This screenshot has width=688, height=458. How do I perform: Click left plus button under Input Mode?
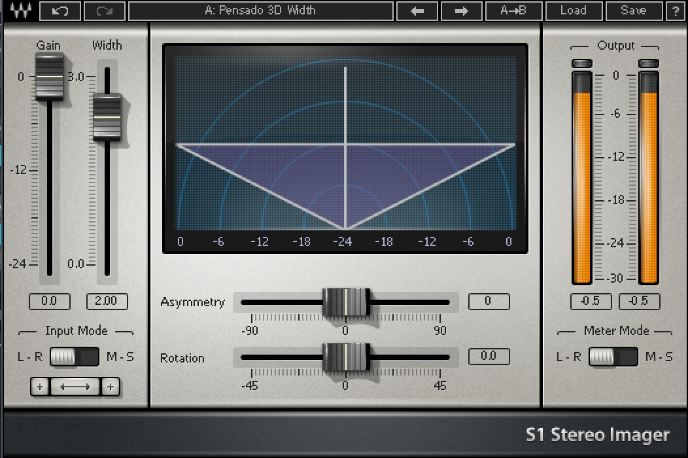(40, 387)
